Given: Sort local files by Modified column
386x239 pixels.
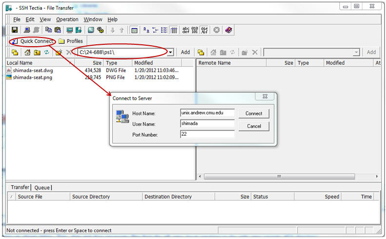Looking at the screenshot, I should (157, 63).
